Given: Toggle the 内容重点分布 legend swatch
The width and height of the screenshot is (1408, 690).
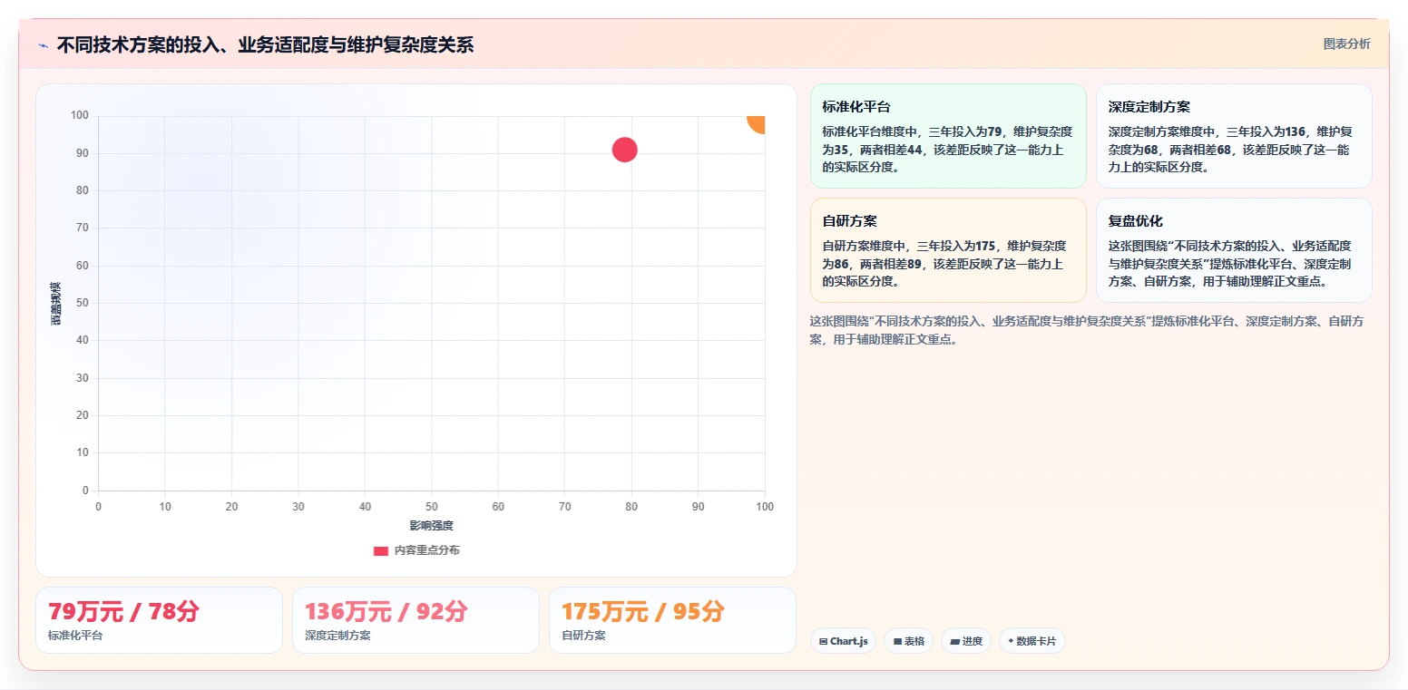Looking at the screenshot, I should 381,550.
